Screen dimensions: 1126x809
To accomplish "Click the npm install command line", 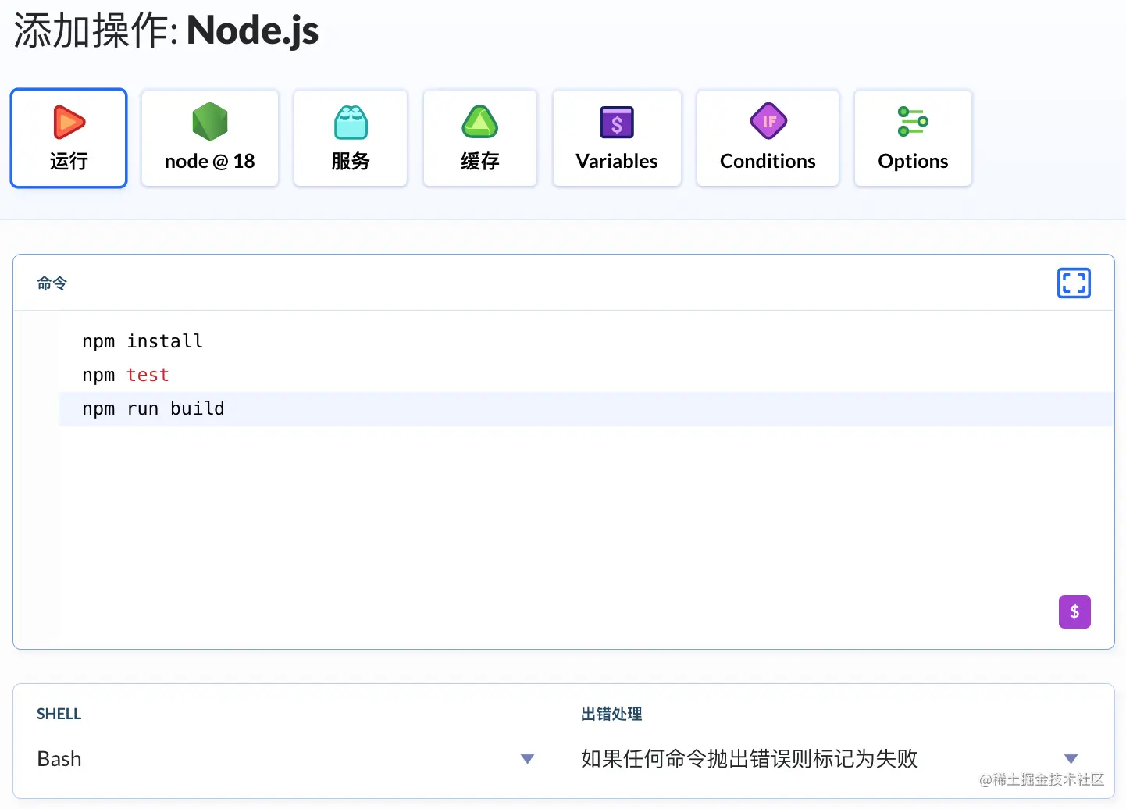I will 142,341.
